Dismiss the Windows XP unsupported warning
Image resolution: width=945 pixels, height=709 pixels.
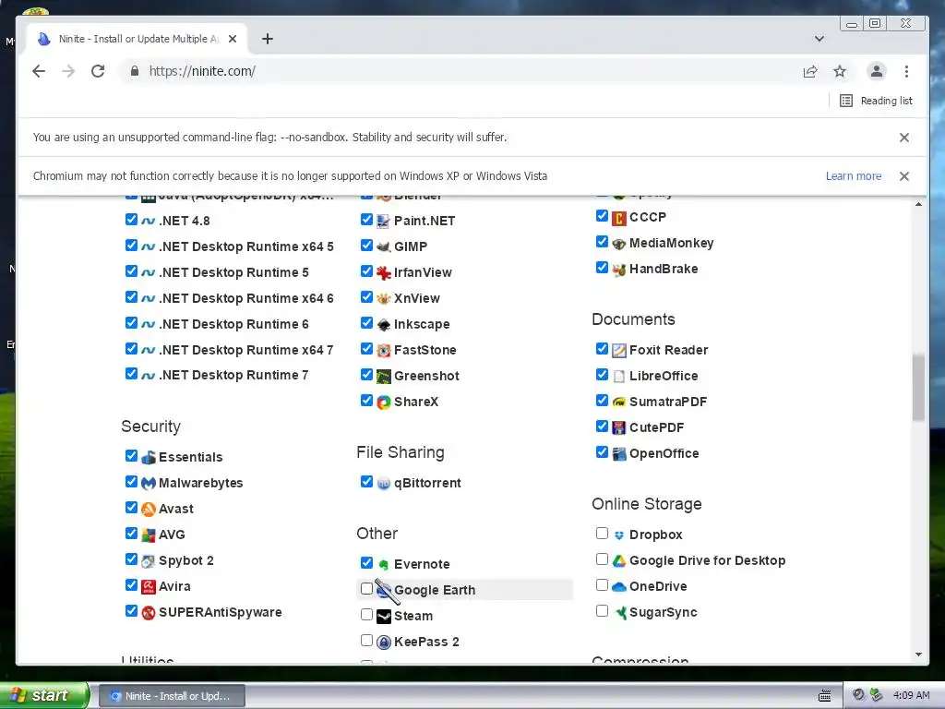(904, 176)
